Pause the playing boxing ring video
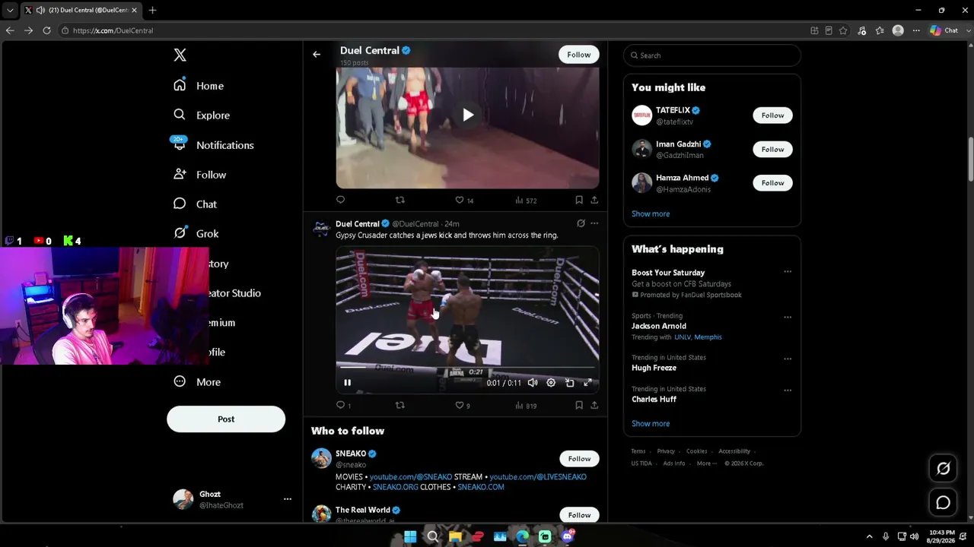The height and width of the screenshot is (547, 974). (347, 383)
